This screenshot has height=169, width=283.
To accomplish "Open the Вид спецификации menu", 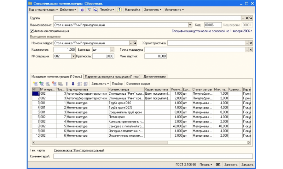I will pyautogui.click(x=42, y=10).
